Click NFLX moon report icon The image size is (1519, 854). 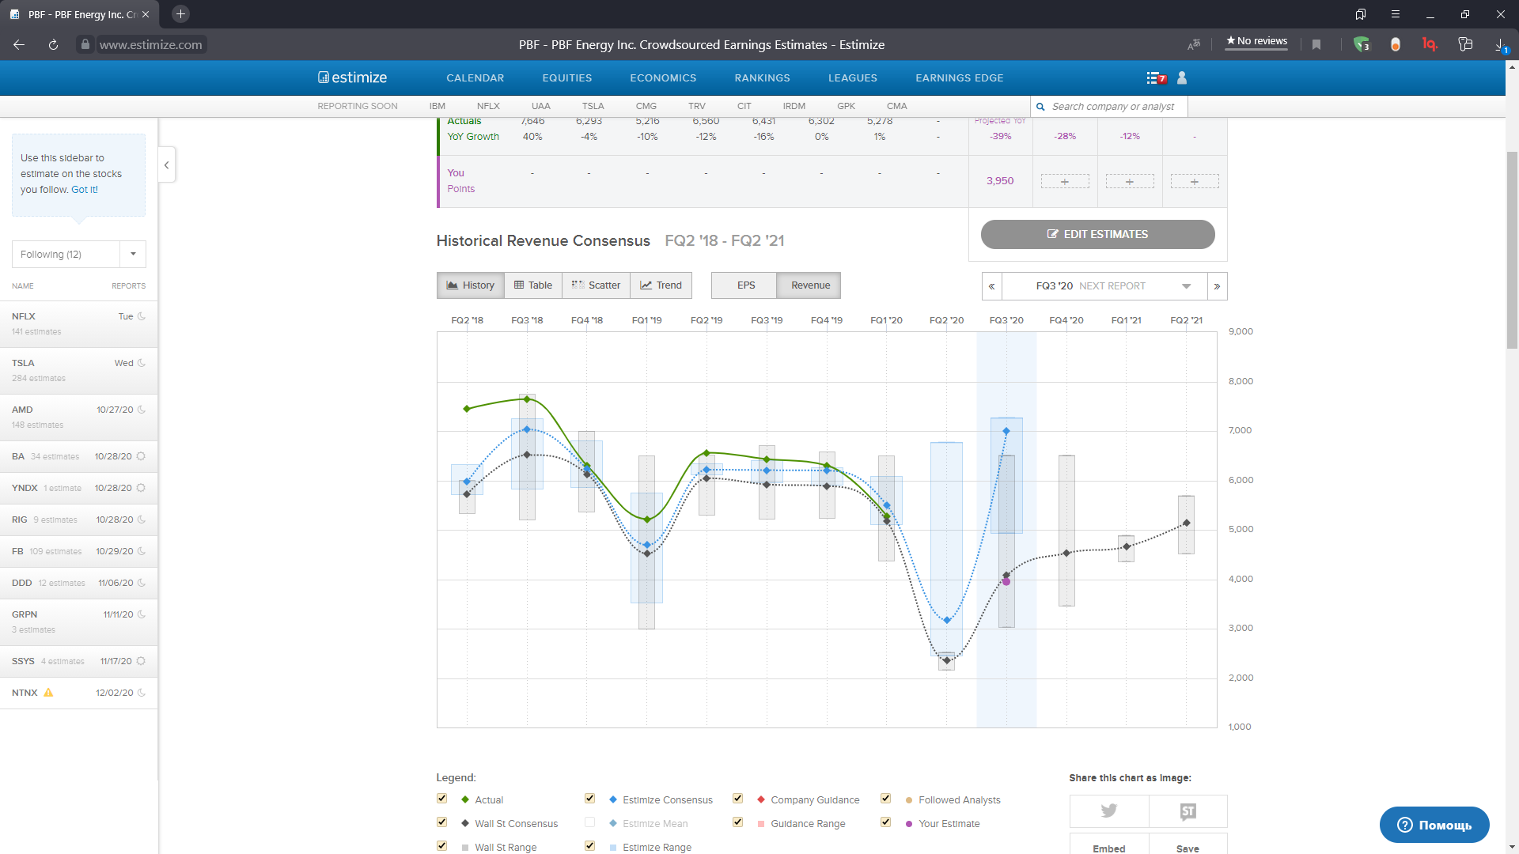[x=142, y=316]
